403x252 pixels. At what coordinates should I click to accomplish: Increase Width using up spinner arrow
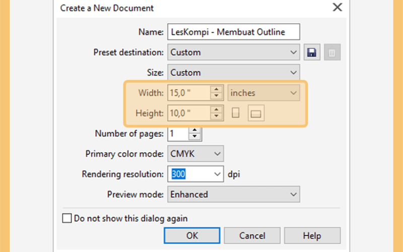217,90
